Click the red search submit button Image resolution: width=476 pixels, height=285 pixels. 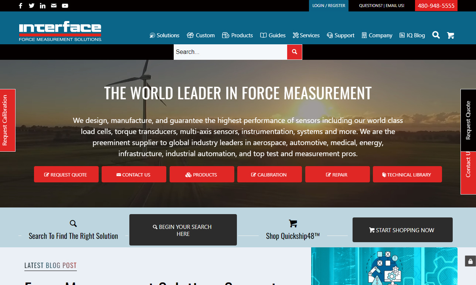295,52
